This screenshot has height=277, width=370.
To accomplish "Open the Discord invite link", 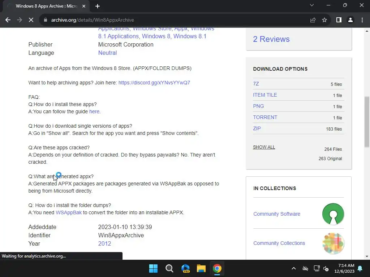I will (x=154, y=83).
